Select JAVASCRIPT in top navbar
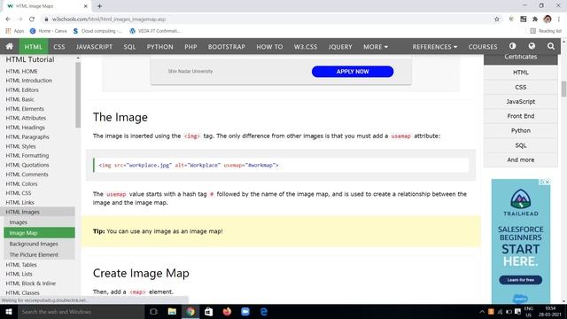 95,47
